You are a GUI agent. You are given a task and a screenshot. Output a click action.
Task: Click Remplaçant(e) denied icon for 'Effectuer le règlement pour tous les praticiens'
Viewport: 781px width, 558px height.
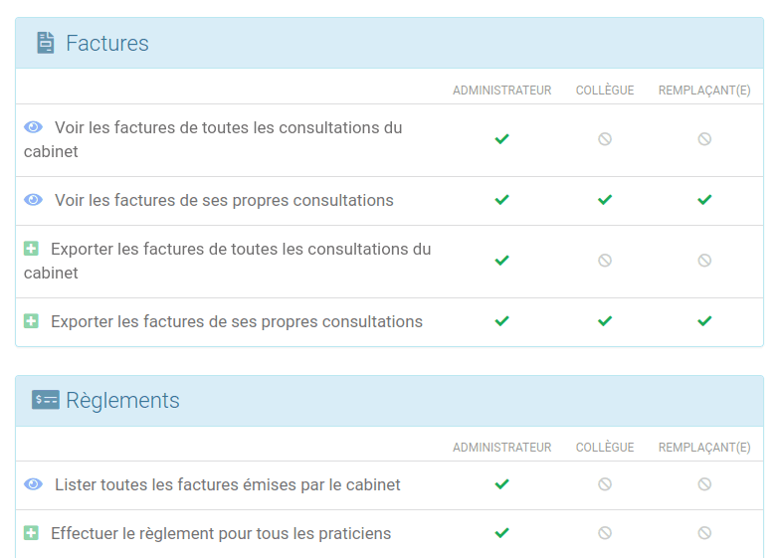704,533
